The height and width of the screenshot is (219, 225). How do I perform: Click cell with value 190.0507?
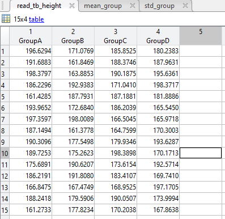[116, 199]
